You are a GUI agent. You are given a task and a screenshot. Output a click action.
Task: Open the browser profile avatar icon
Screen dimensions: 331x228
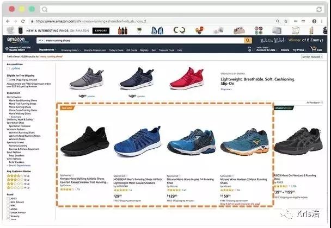coord(314,21)
